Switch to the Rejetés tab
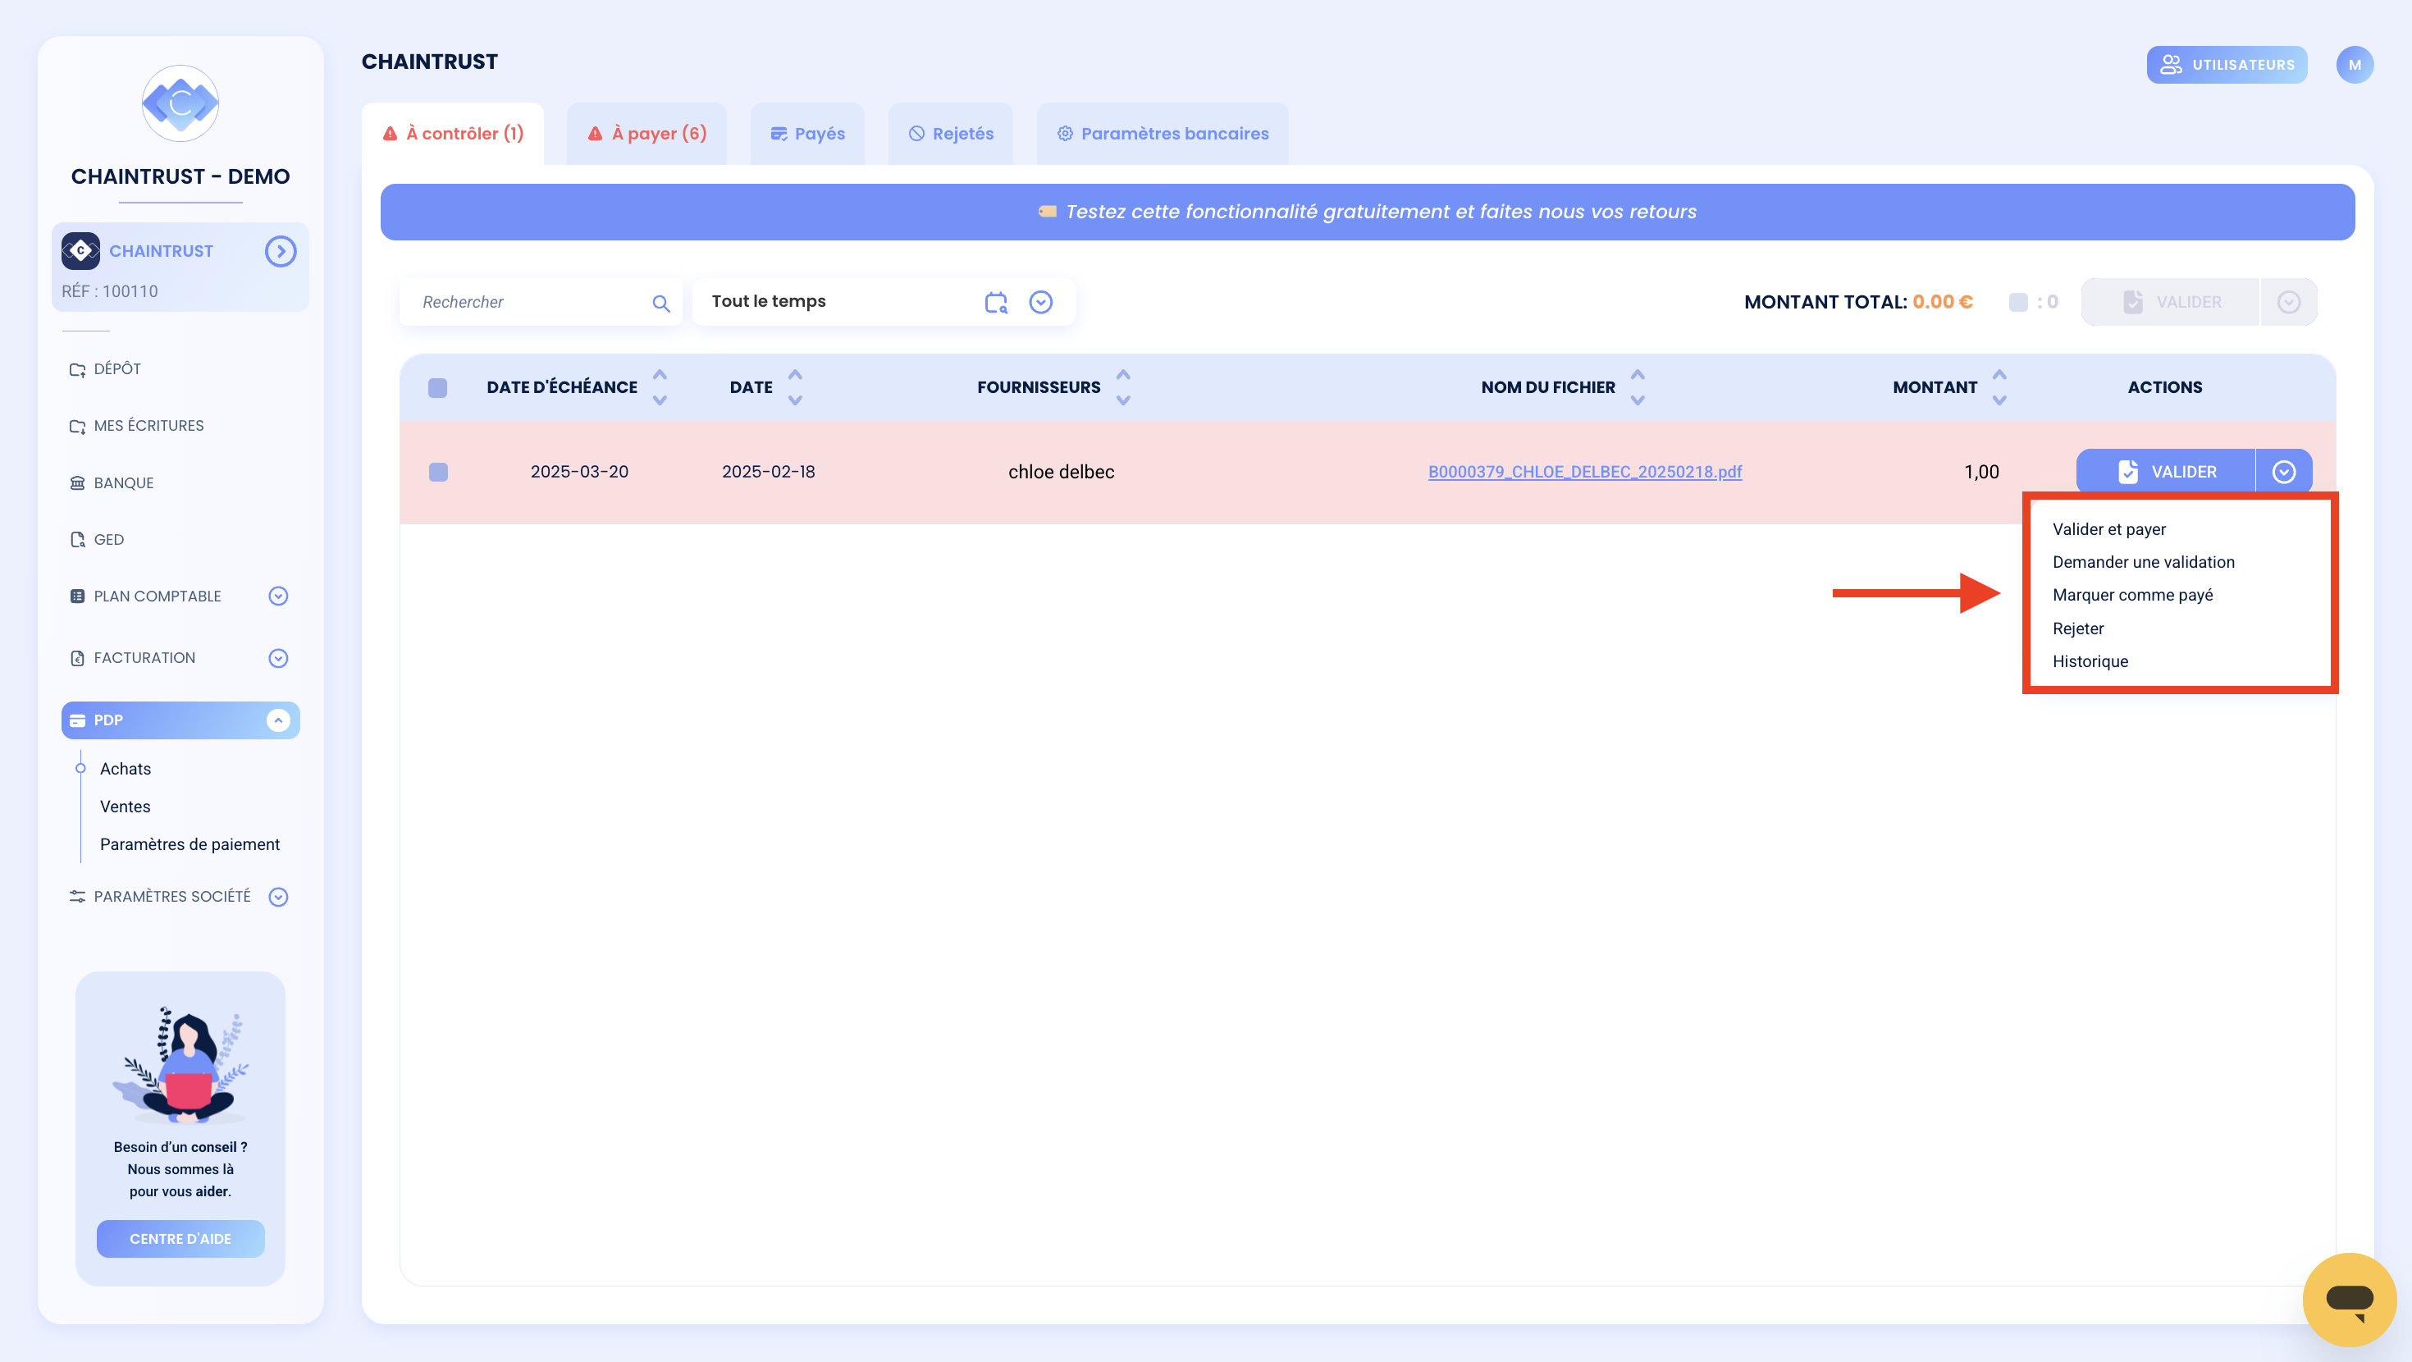The image size is (2412, 1362). pos(952,133)
